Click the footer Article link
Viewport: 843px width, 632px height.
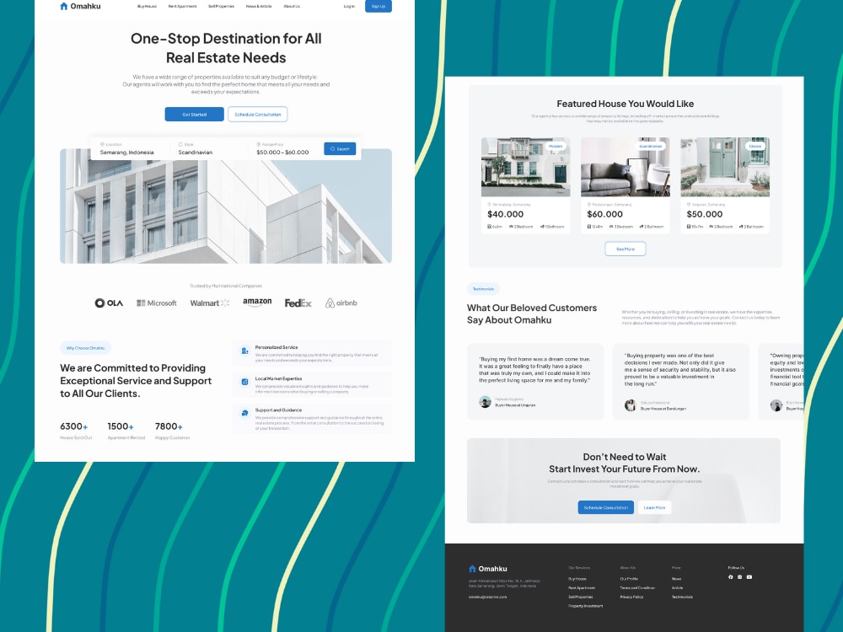[x=678, y=588]
